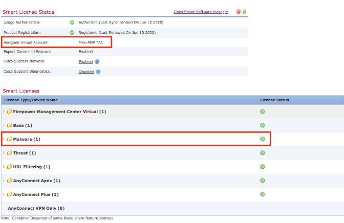Click the status check icon for URL Filtering
344x223 pixels.
[x=263, y=167]
